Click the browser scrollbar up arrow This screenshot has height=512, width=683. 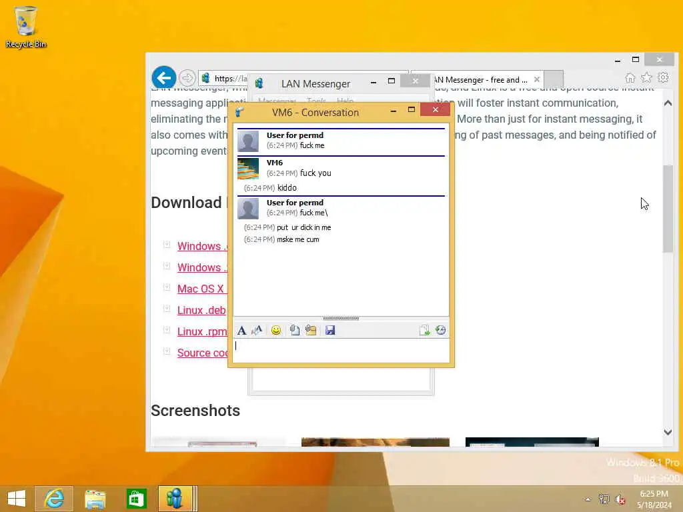(668, 103)
